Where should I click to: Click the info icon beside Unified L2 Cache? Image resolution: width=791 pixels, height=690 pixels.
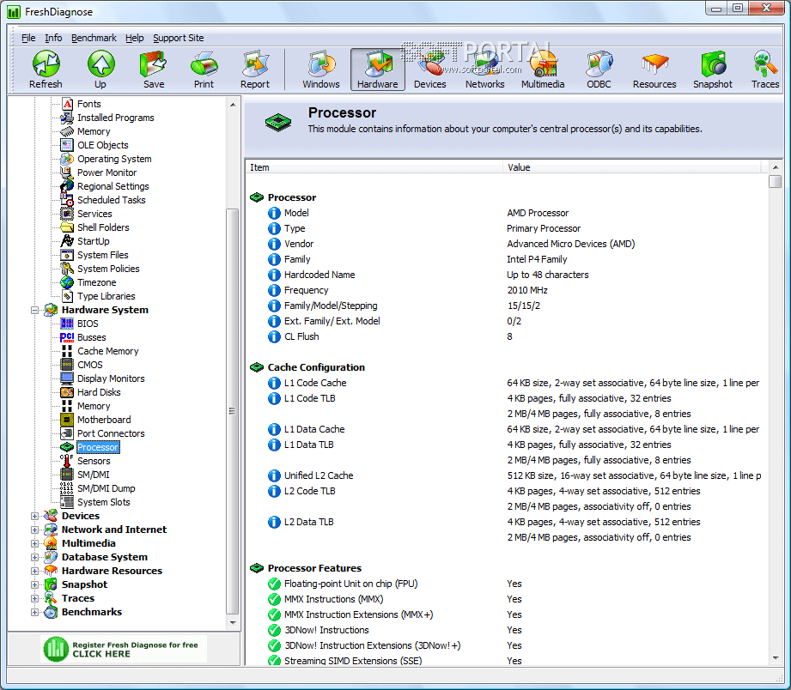pos(274,475)
